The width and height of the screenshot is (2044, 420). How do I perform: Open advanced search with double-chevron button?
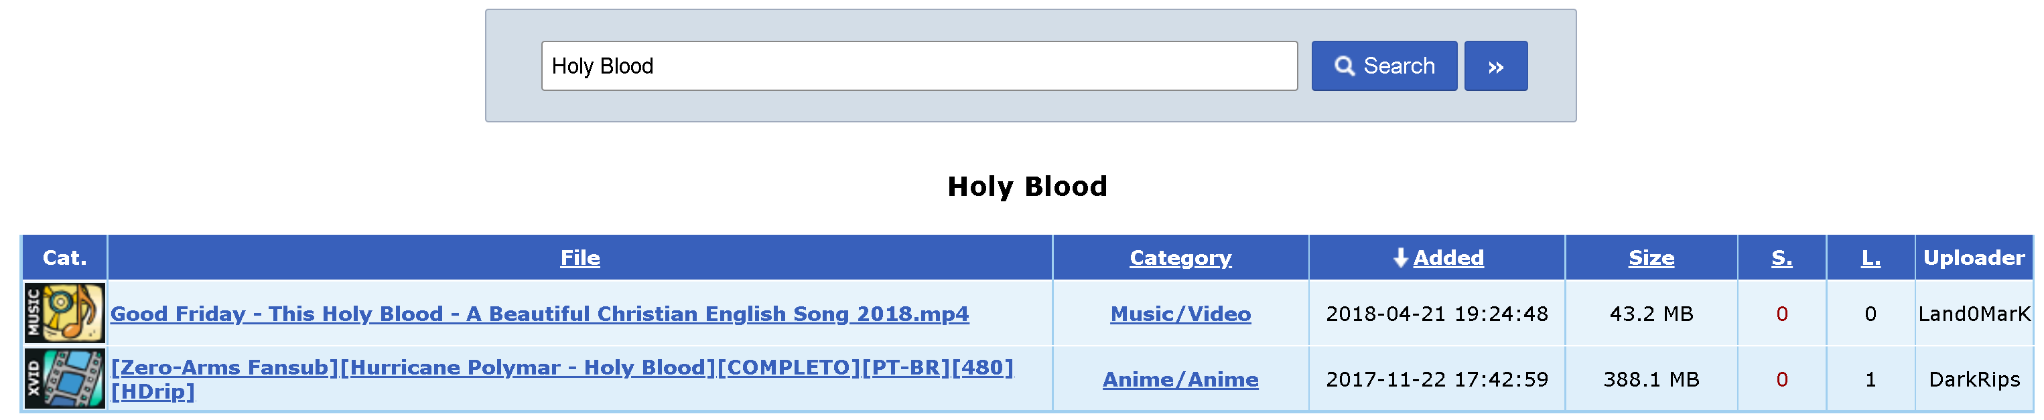click(x=1496, y=66)
